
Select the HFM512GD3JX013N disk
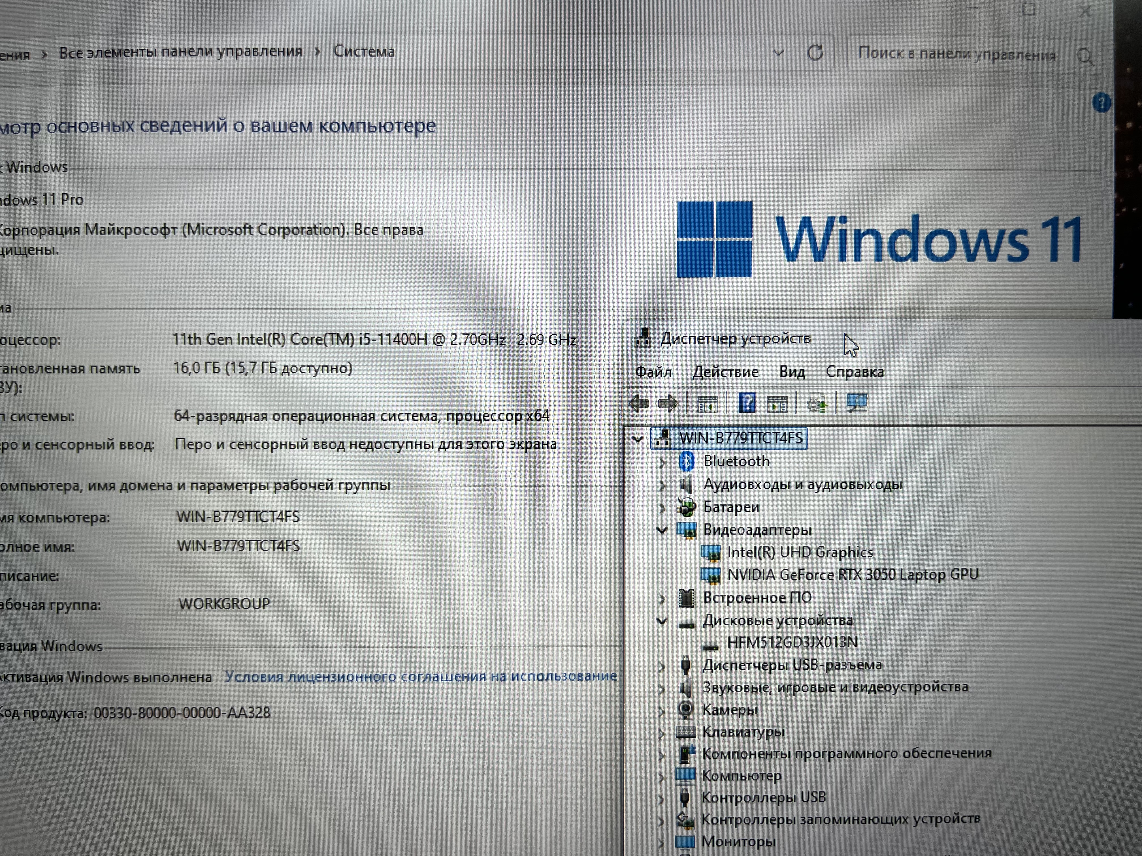click(x=792, y=642)
